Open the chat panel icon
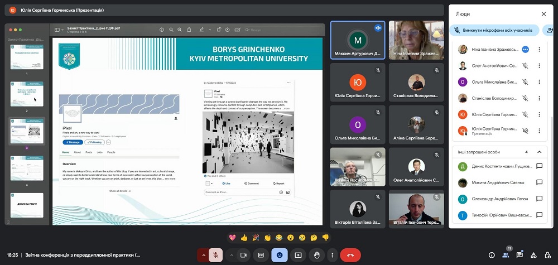Viewport: 558px width, 265px height. (519, 255)
